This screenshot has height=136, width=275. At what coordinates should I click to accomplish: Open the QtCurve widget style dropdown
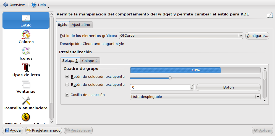tap(181, 36)
